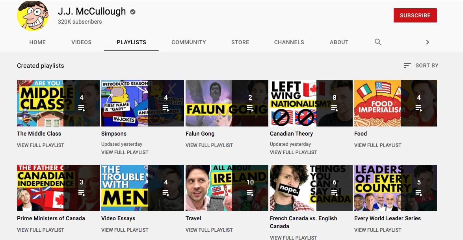Click the right chevron to show more tabs

427,42
